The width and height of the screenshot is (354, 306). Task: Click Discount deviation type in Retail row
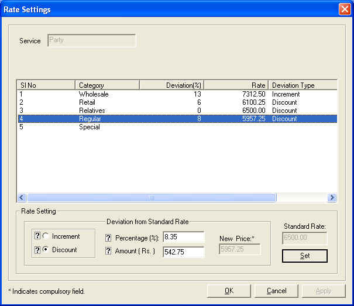[x=284, y=102]
